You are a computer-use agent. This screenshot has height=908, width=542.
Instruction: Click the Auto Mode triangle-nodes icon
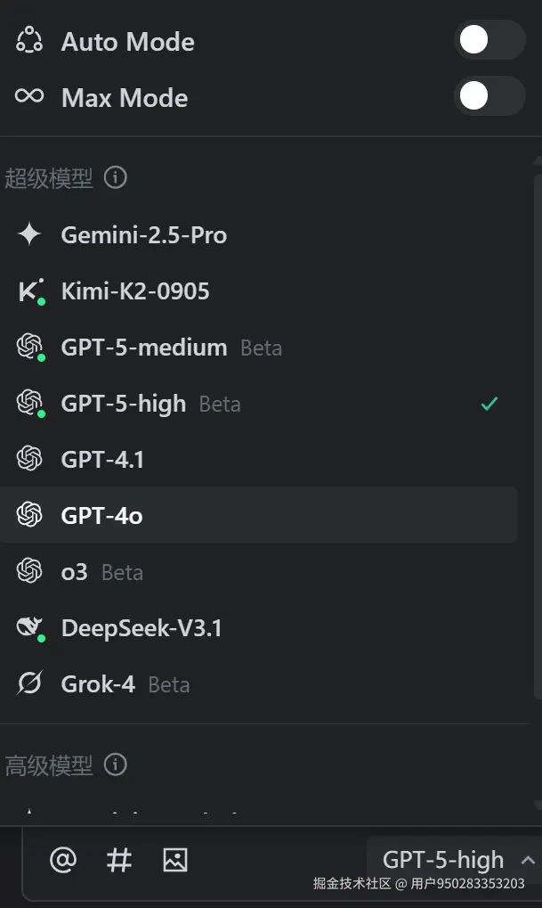(29, 41)
